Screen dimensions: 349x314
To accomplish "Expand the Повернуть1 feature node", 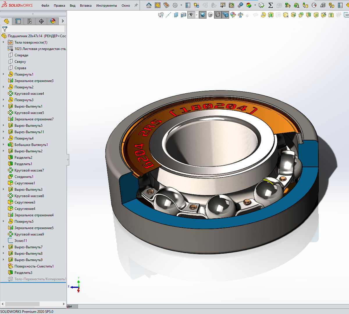I will coord(3,74).
